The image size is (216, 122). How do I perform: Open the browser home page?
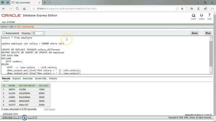pos(24,8)
